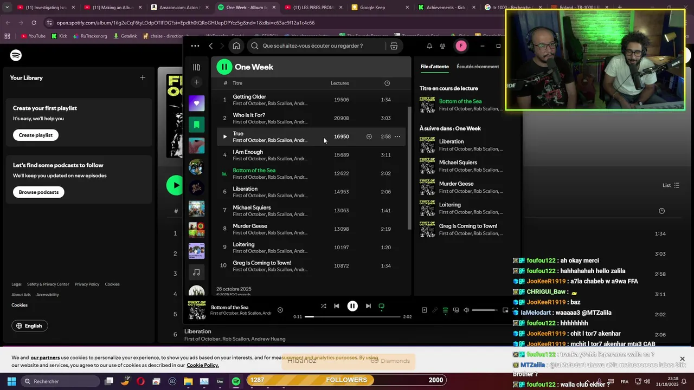Click Browse podcasts button
Image resolution: width=694 pixels, height=390 pixels.
coord(38,192)
